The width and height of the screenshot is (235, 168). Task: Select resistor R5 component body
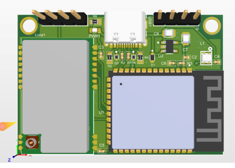tap(110, 57)
